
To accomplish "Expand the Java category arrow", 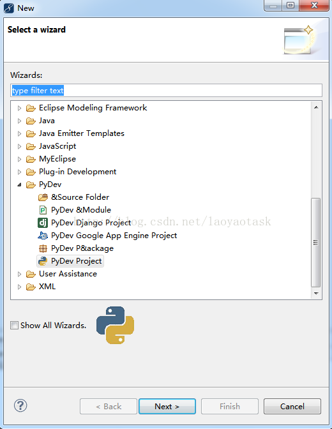I will [19, 121].
